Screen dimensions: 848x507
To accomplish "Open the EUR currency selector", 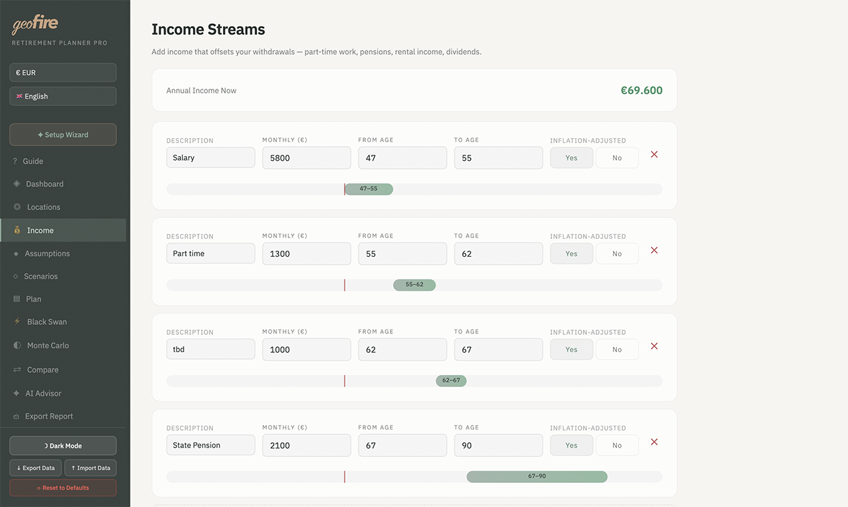I will (63, 73).
